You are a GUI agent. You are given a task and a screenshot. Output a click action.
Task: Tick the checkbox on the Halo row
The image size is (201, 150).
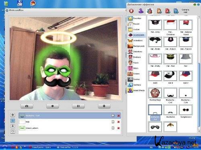113,122
